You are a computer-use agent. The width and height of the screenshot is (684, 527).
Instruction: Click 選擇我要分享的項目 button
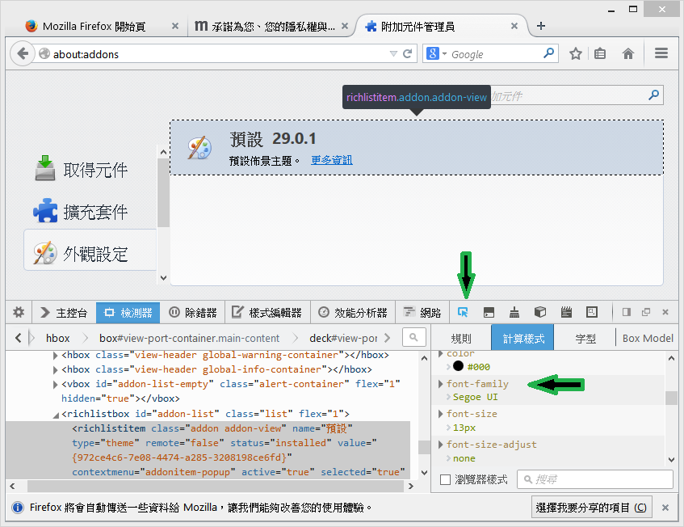(x=593, y=508)
